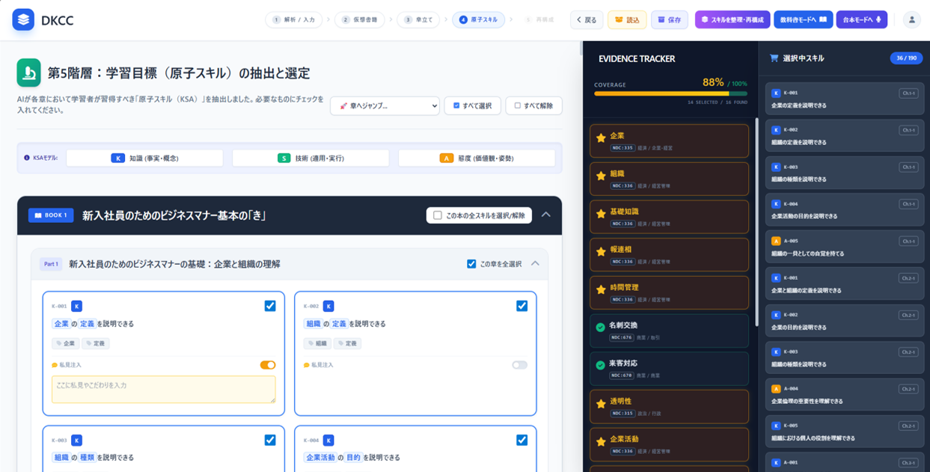Uncheck the K-002 組織の定義 skill checkbox

tap(521, 306)
